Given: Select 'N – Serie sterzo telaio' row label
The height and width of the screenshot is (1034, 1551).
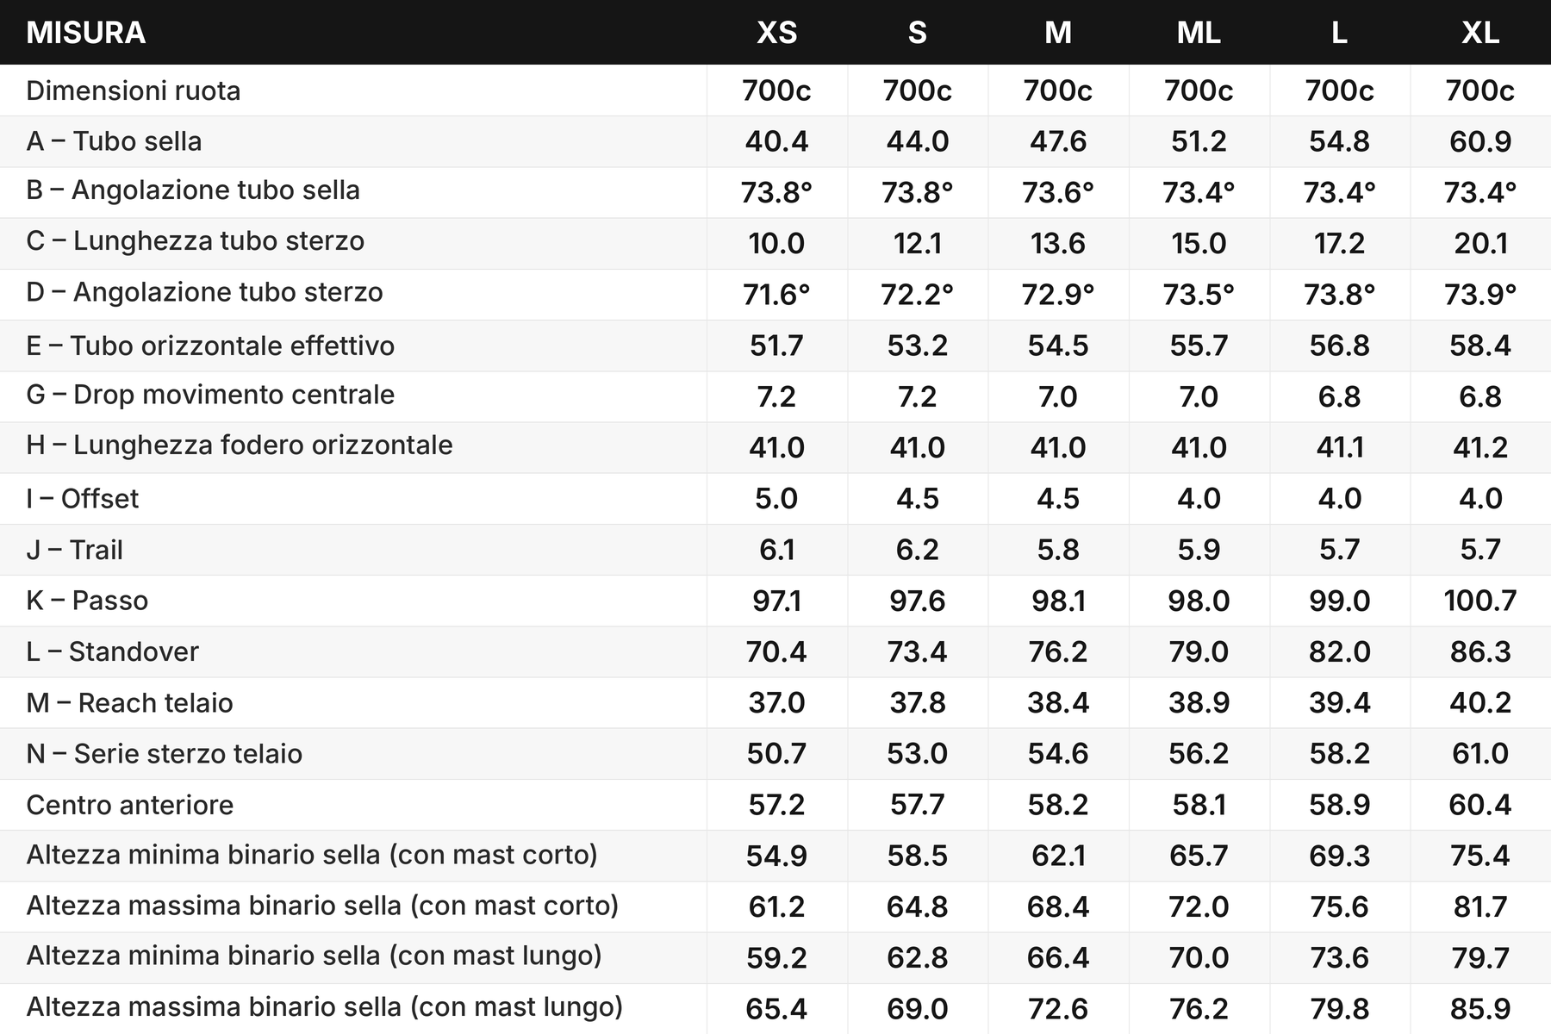Looking at the screenshot, I should pos(164,754).
